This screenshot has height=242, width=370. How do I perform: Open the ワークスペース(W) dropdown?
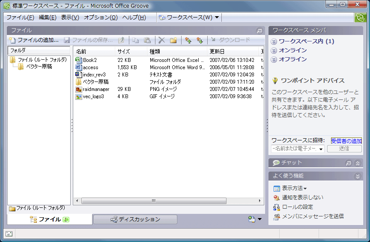189,17
